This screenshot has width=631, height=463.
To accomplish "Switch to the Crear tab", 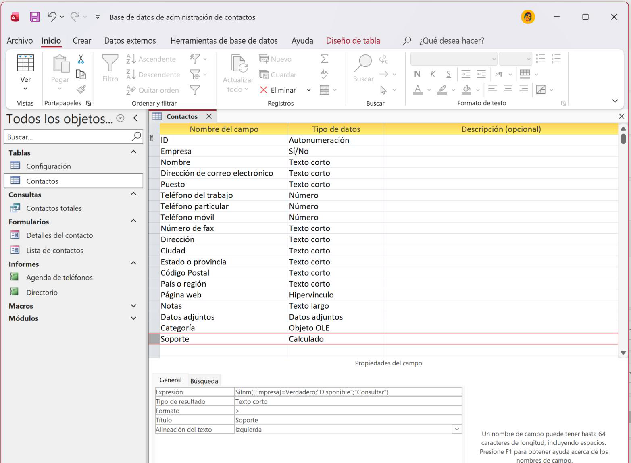I will coord(82,41).
